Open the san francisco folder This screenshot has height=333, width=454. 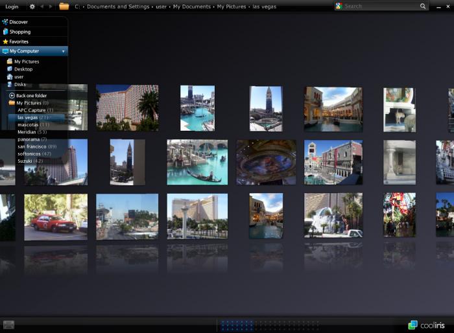36,146
